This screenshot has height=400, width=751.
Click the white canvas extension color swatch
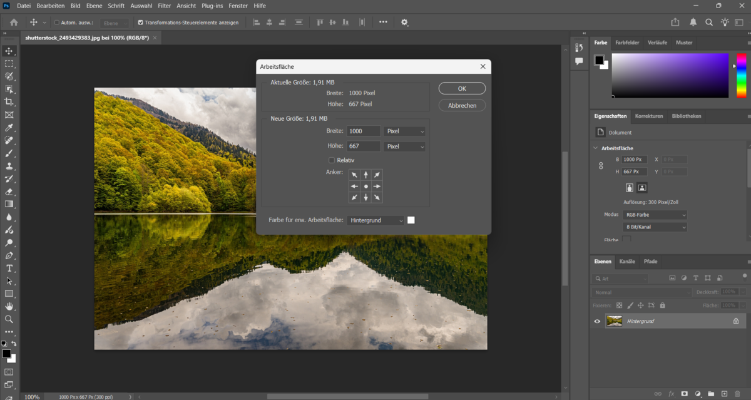pyautogui.click(x=411, y=220)
